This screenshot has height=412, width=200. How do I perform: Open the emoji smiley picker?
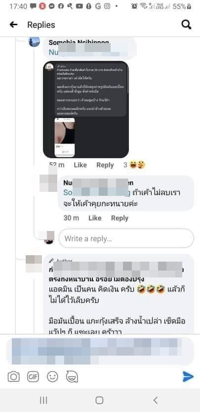coord(52,377)
